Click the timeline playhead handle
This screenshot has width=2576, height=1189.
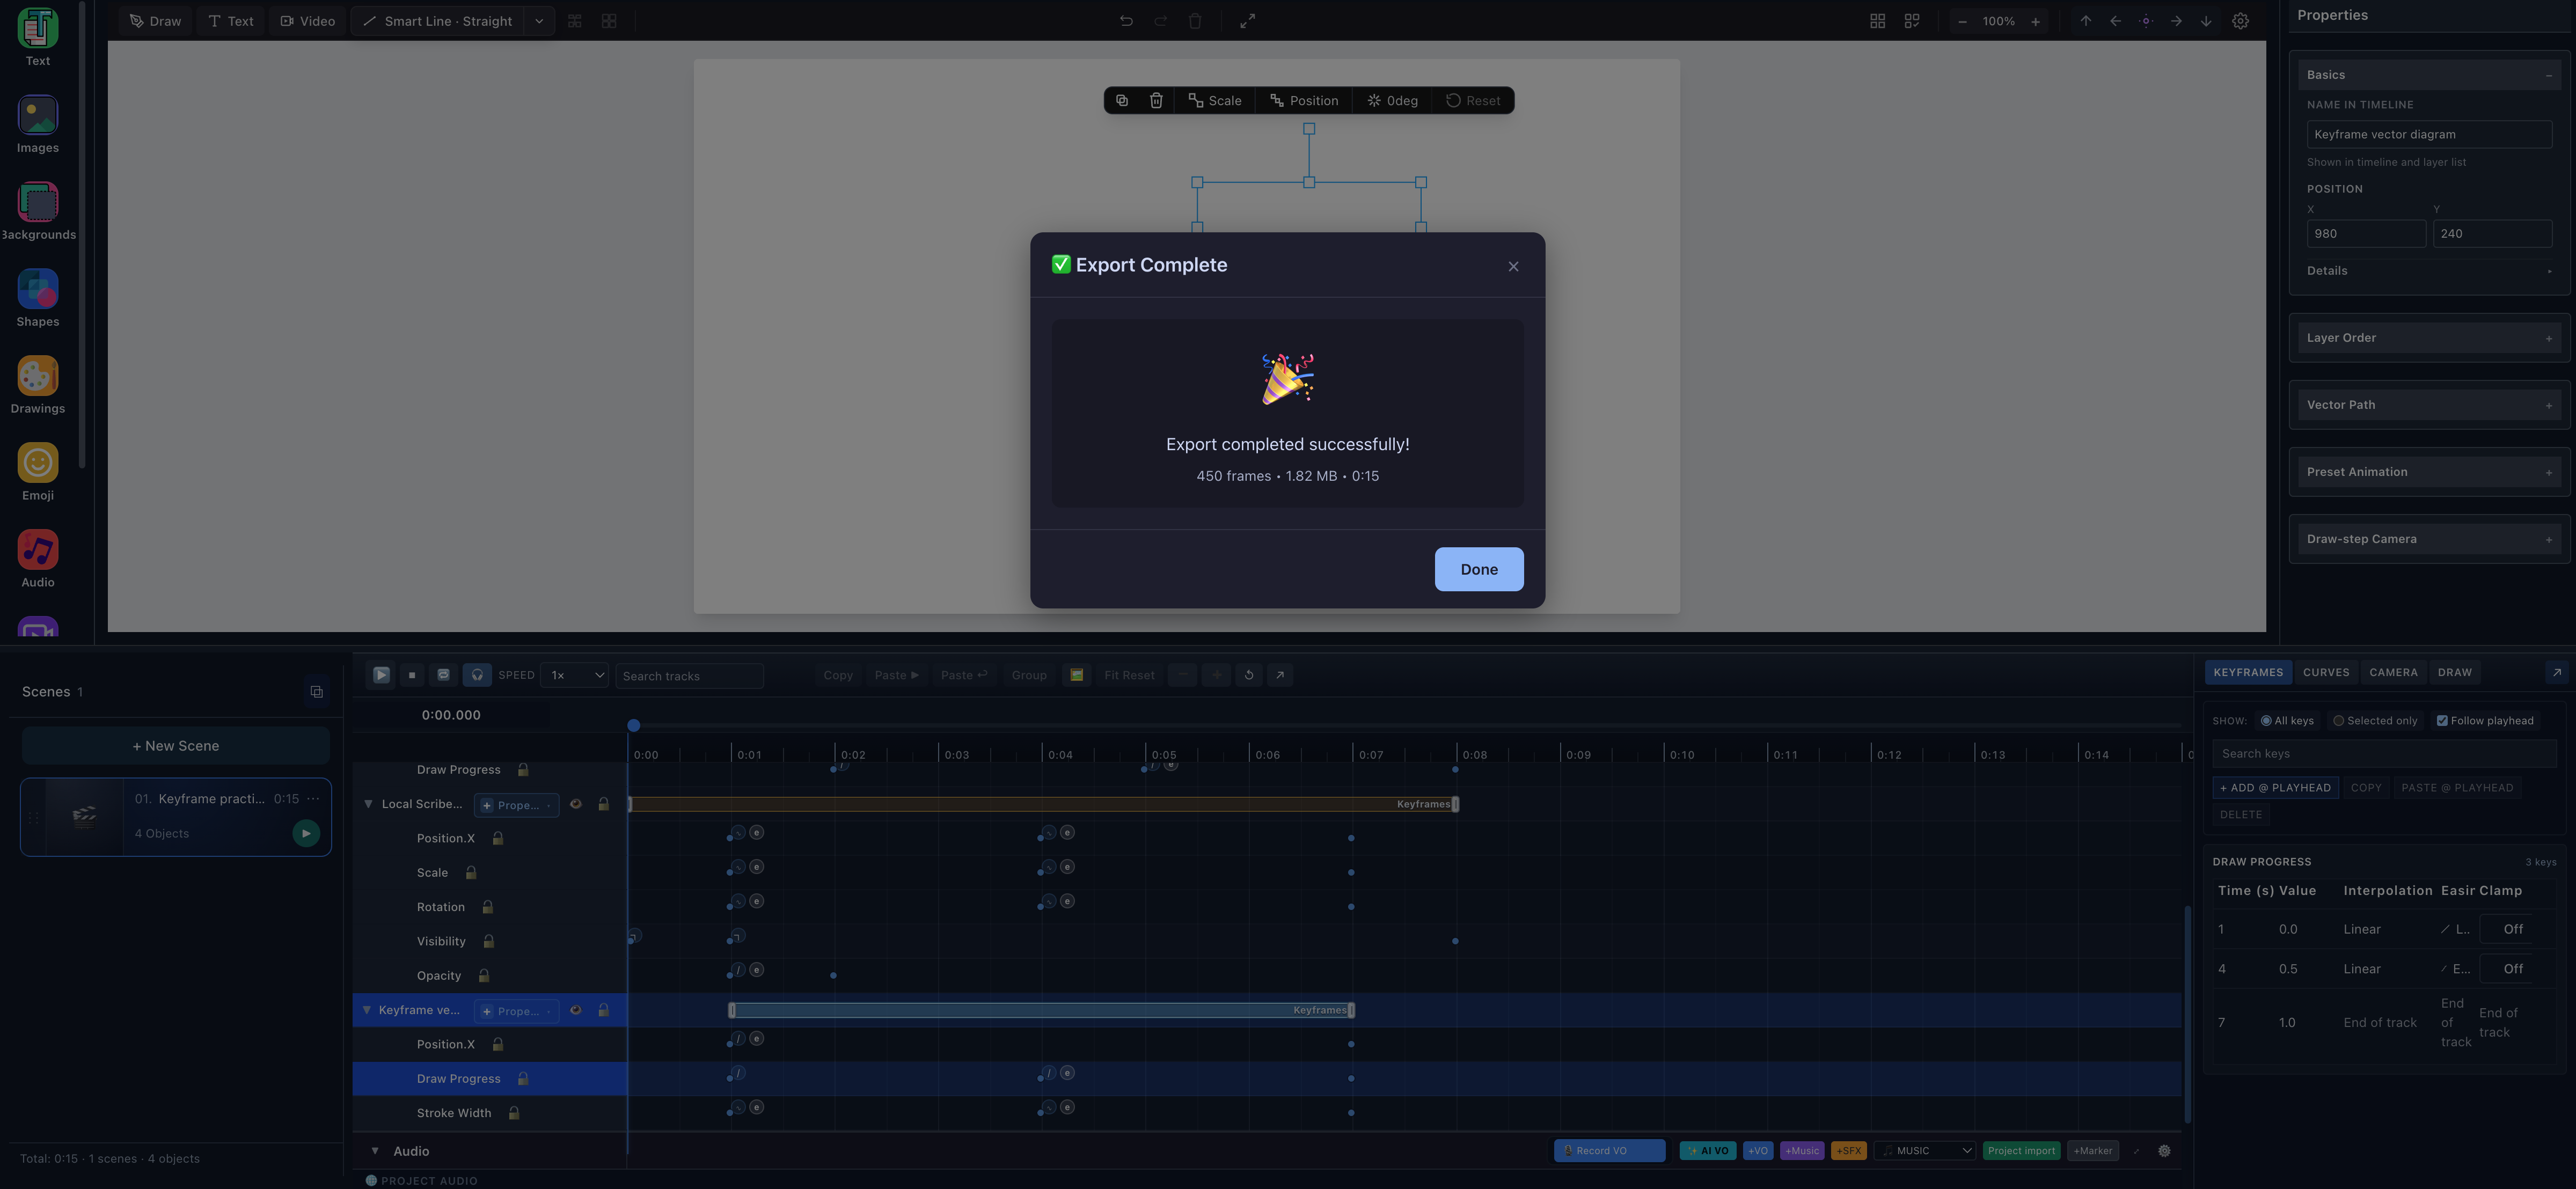[x=633, y=726]
